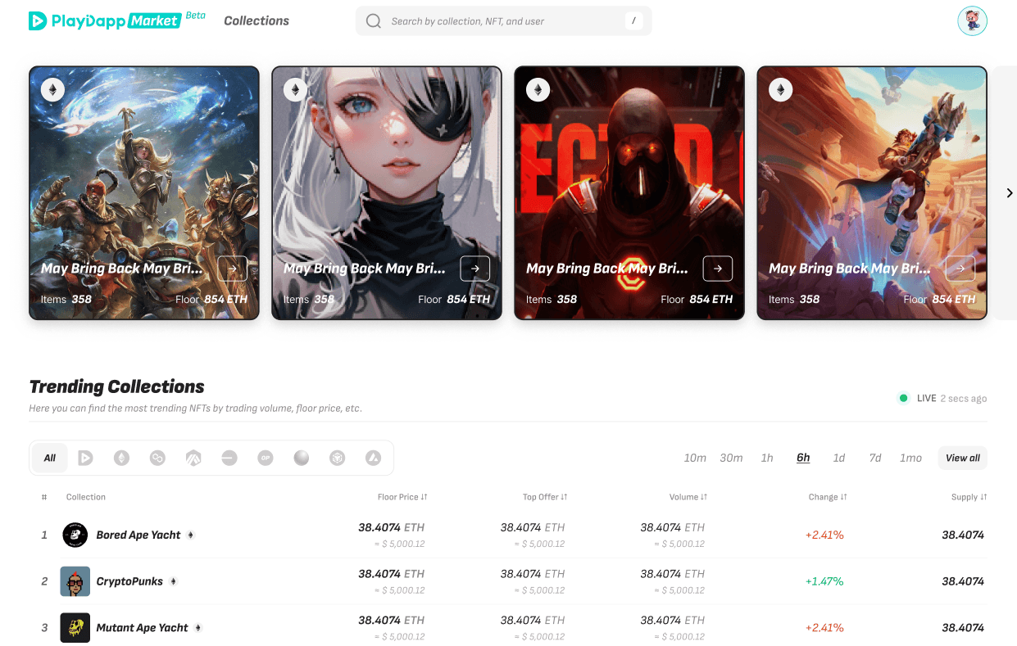Filter by the gray sphere chain icon
Screen dimensions: 1017x646
302,458
